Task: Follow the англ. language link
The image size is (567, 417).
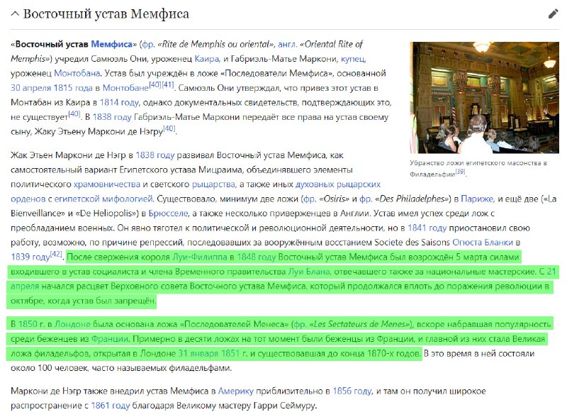Action: [288, 44]
